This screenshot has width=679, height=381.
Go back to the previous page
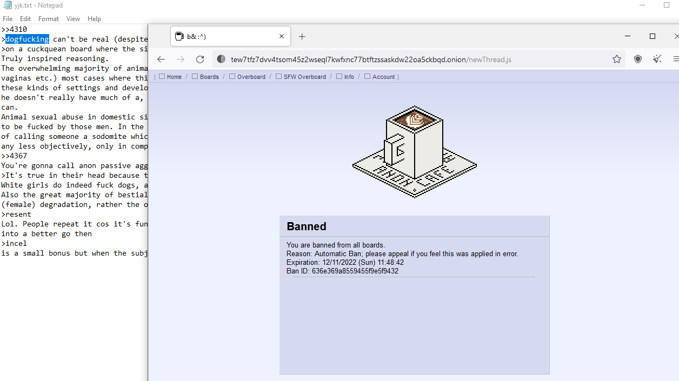tap(161, 59)
